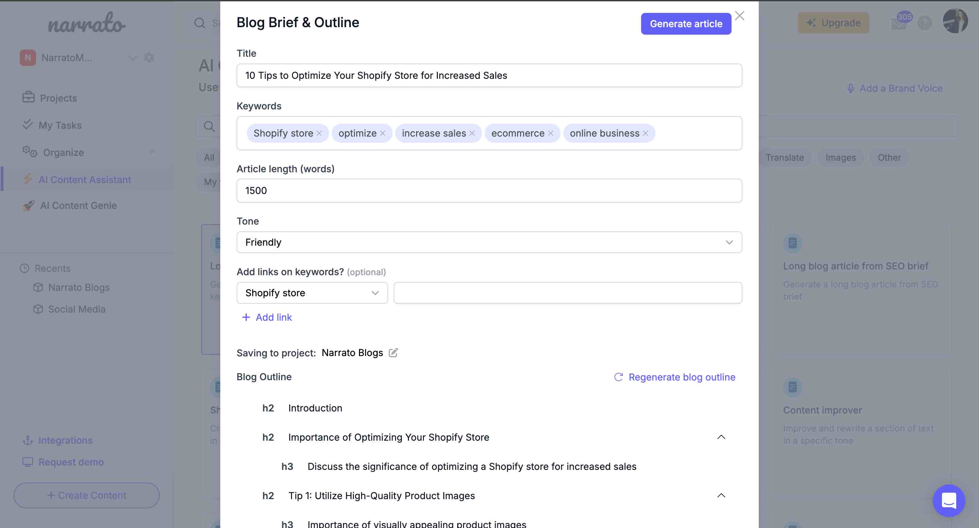Click the Long blog article card icon
Screen dimensions: 979x528
(792, 243)
